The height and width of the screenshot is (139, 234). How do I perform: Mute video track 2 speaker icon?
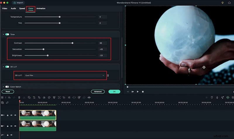(11, 115)
